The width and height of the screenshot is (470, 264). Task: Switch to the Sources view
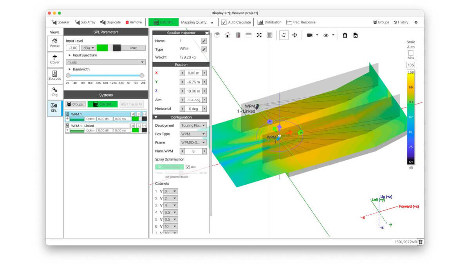[55, 75]
